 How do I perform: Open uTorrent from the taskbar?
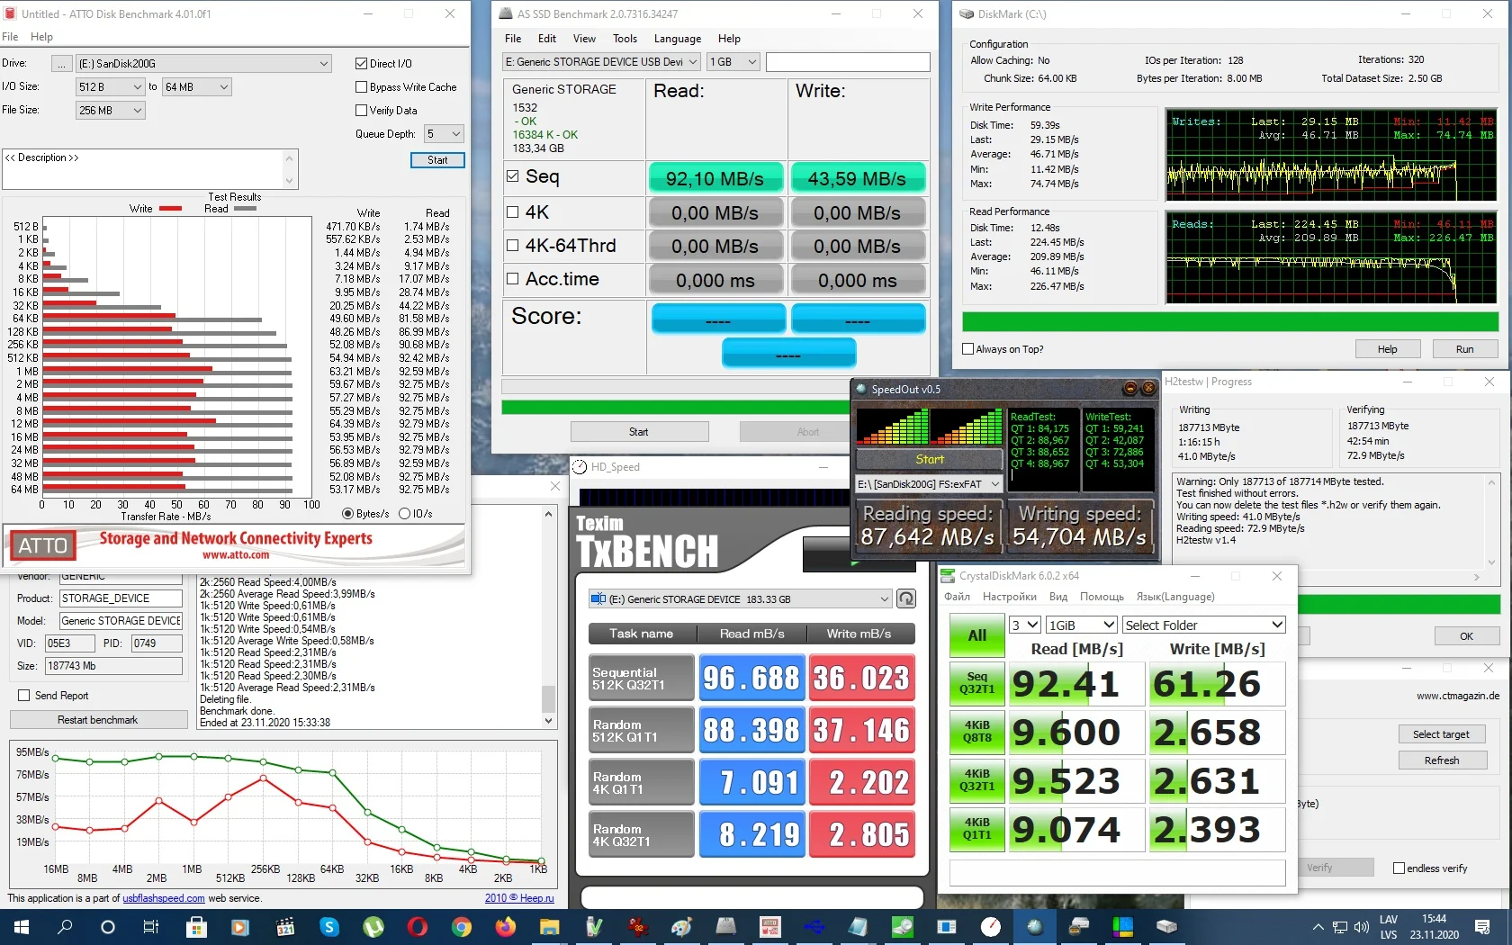tap(373, 926)
